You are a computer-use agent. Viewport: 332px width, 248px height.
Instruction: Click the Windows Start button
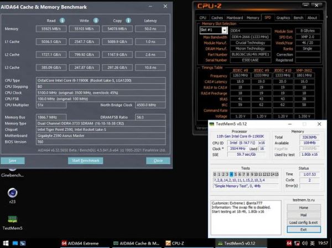pos(6,242)
